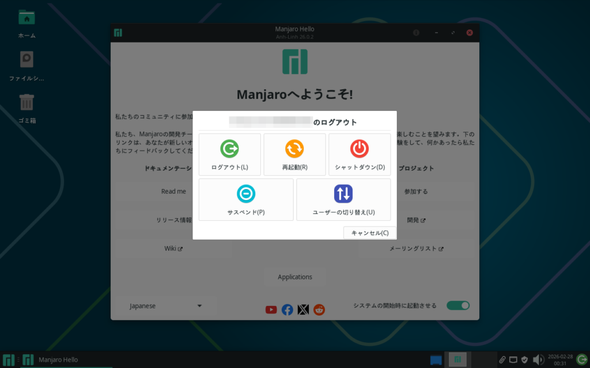
Task: Open the Manjaro start menu in taskbar
Action: point(8,360)
